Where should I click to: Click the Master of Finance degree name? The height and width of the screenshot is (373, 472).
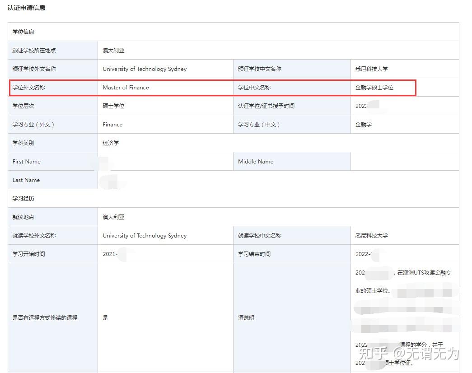(x=126, y=88)
